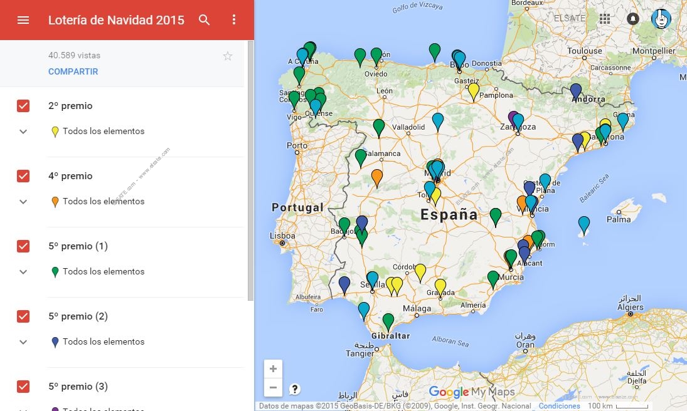
Task: Toggle the 5º premio (2) layer checkbox
Action: pos(23,316)
